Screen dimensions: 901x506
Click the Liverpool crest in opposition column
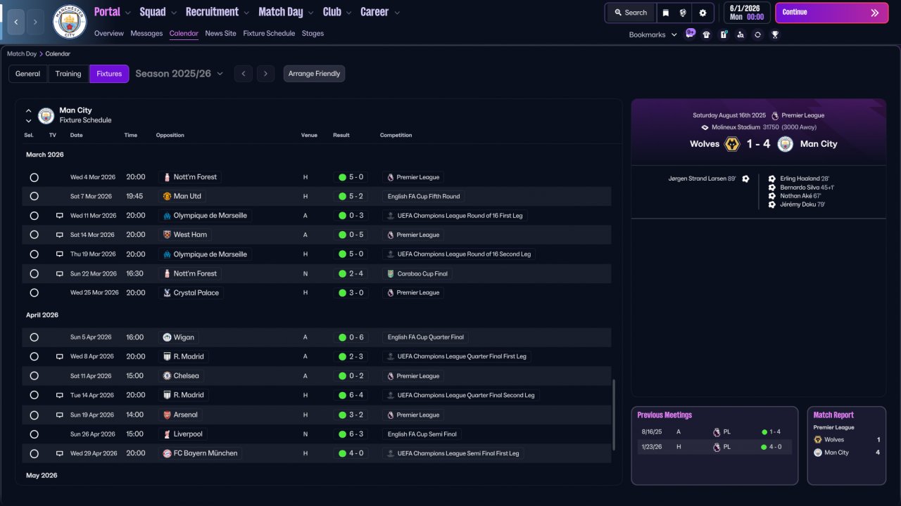click(167, 434)
